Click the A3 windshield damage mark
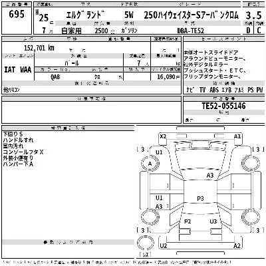Viewport: 266px width, 266px height. (x=210, y=176)
